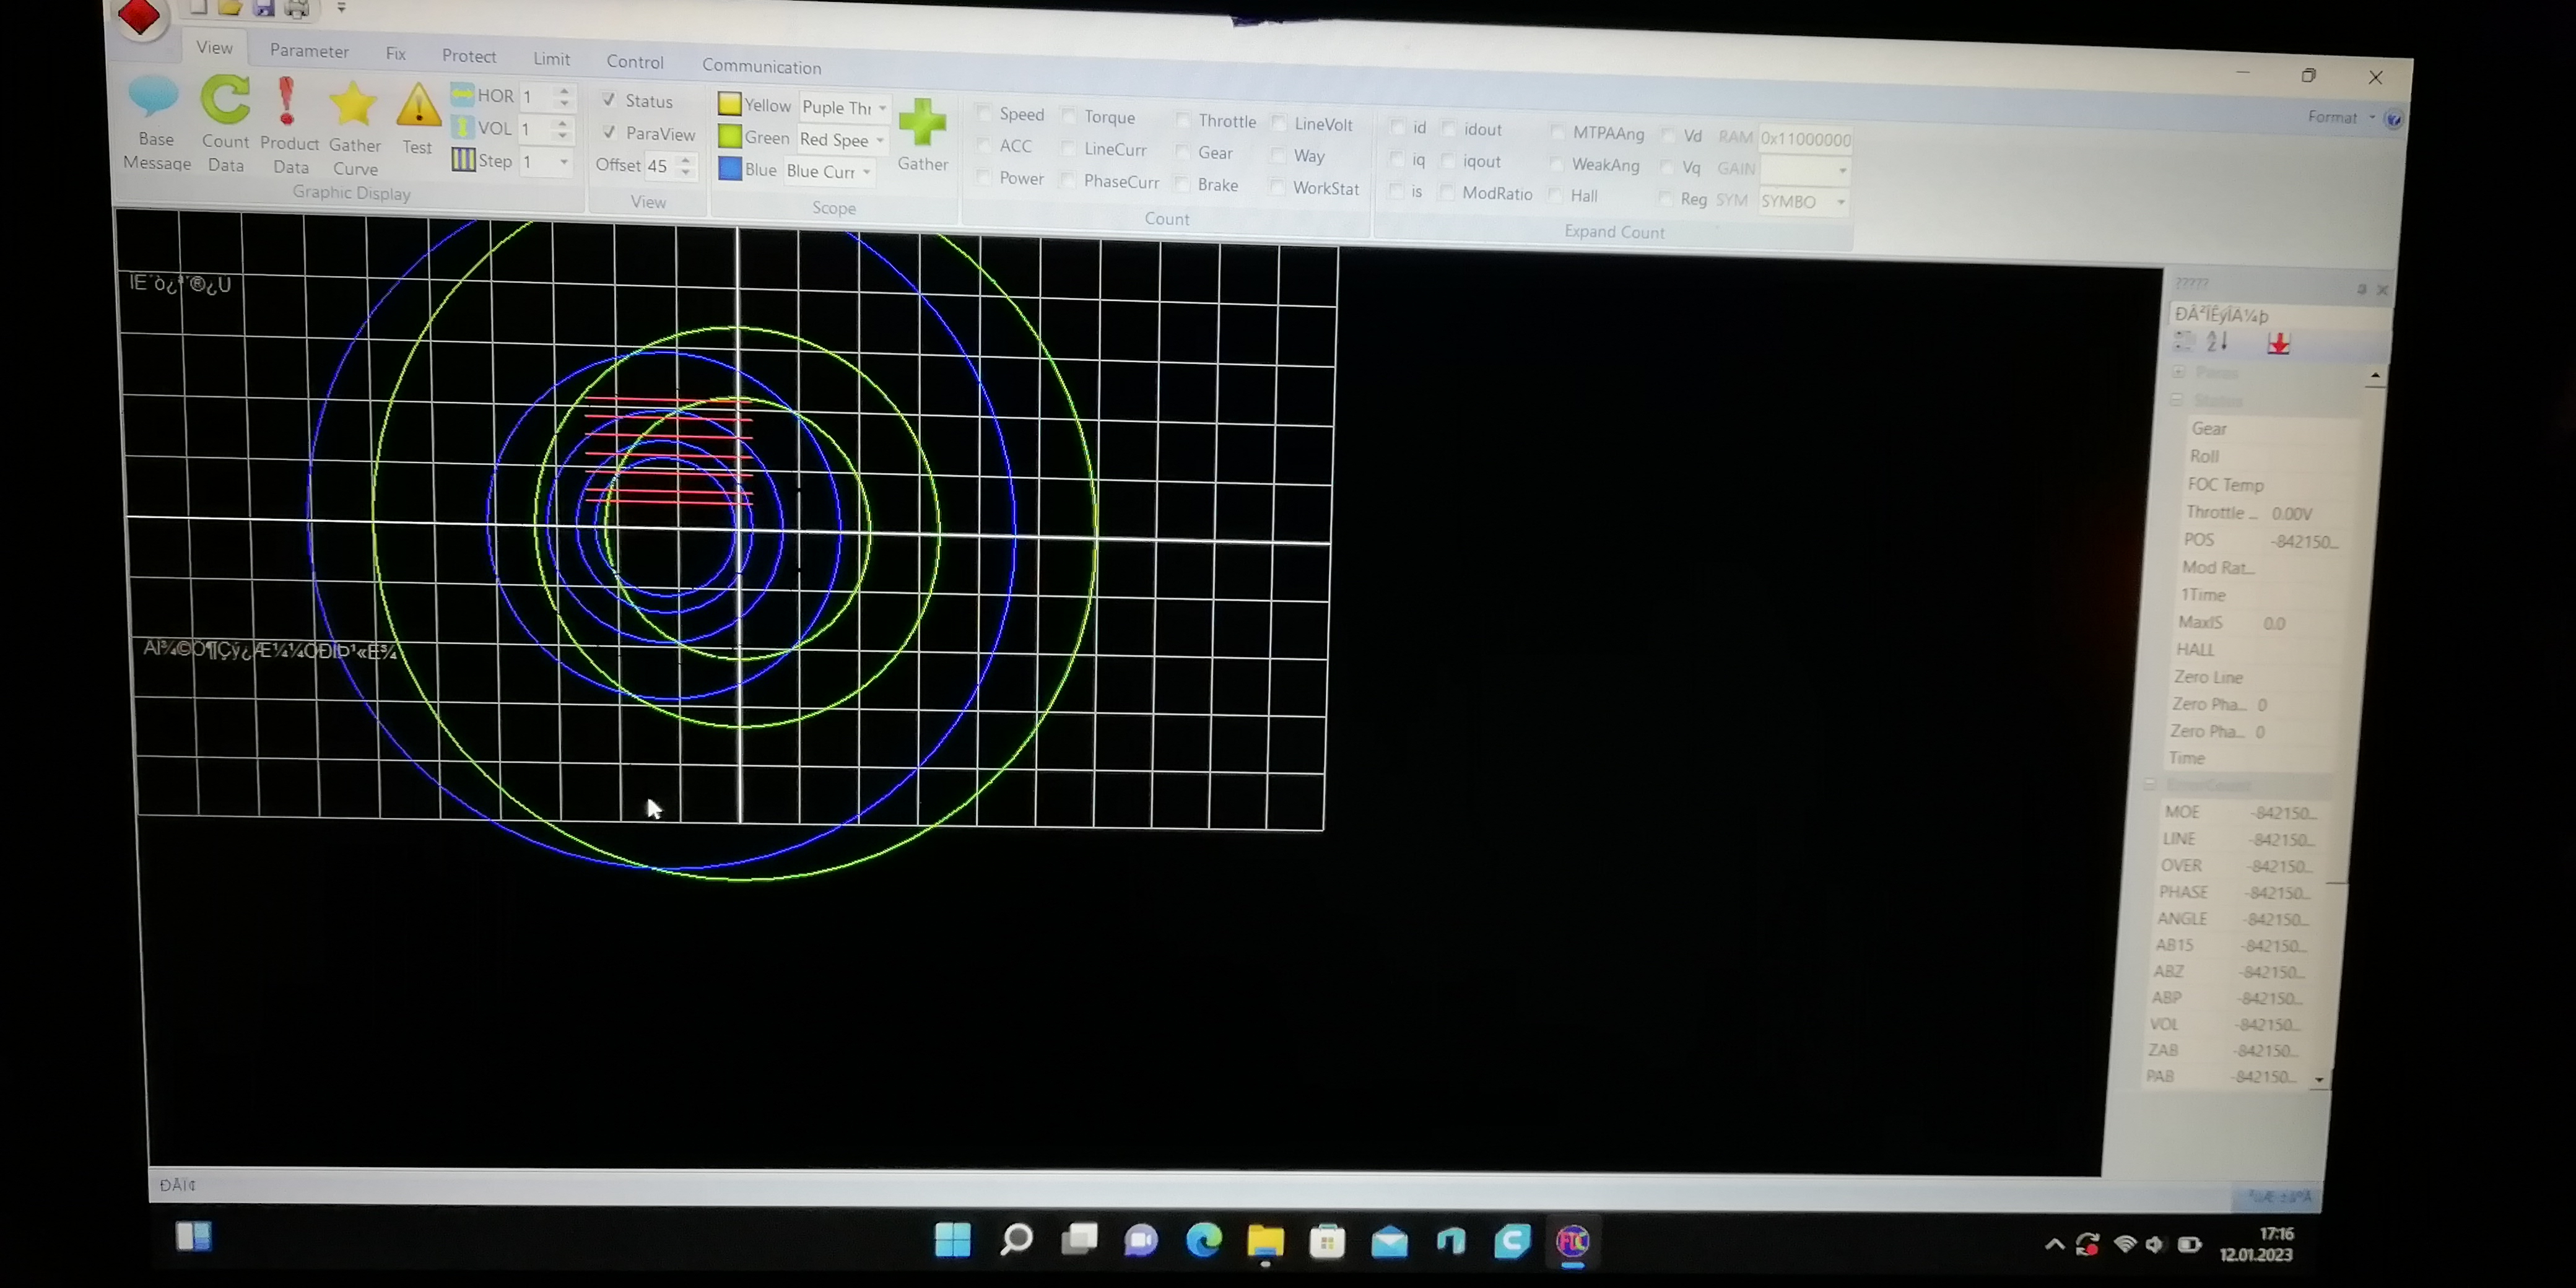Switch to the Parameter tab

point(309,51)
